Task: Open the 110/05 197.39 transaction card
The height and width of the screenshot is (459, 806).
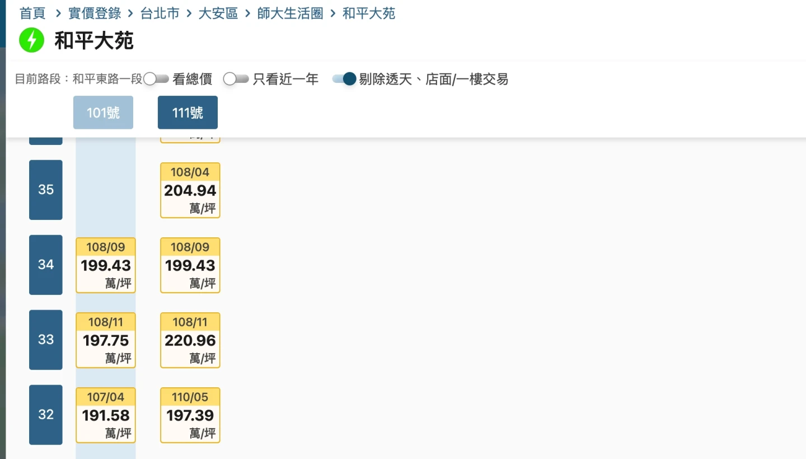Action: 190,415
